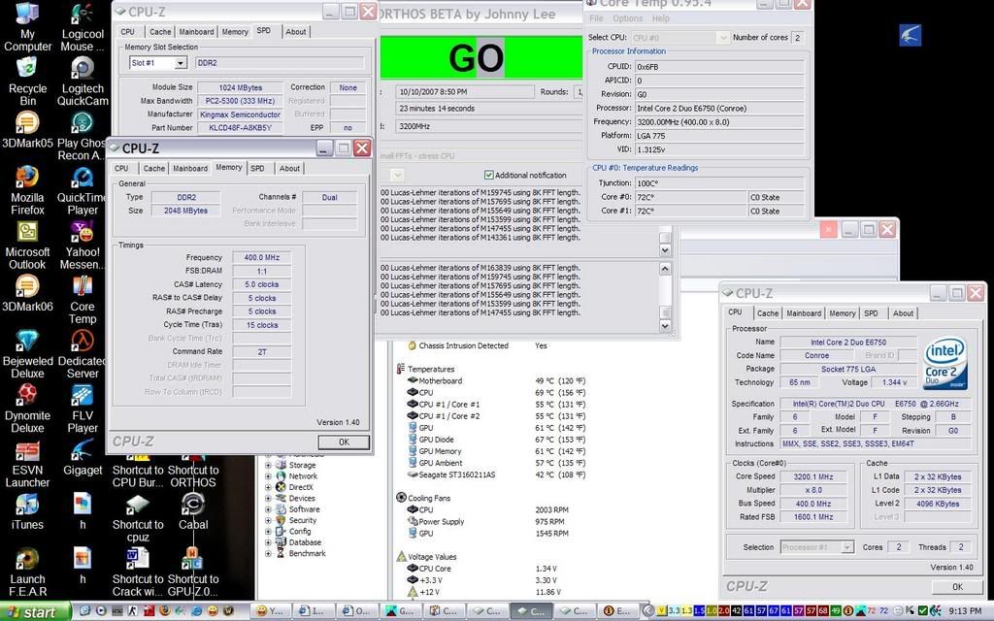Switch to Cache tab in Memory CPU-Z window
Image resolution: width=994 pixels, height=621 pixels.
pos(154,169)
